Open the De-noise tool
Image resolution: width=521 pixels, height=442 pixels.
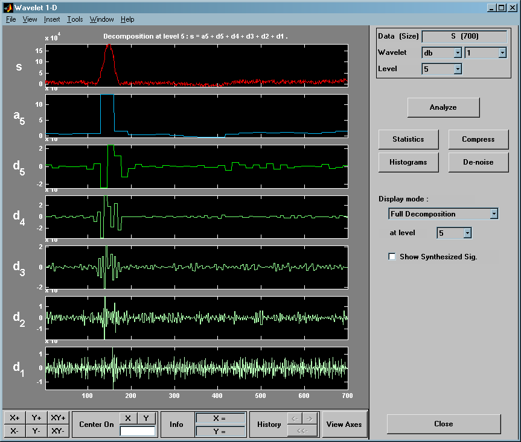(478, 162)
